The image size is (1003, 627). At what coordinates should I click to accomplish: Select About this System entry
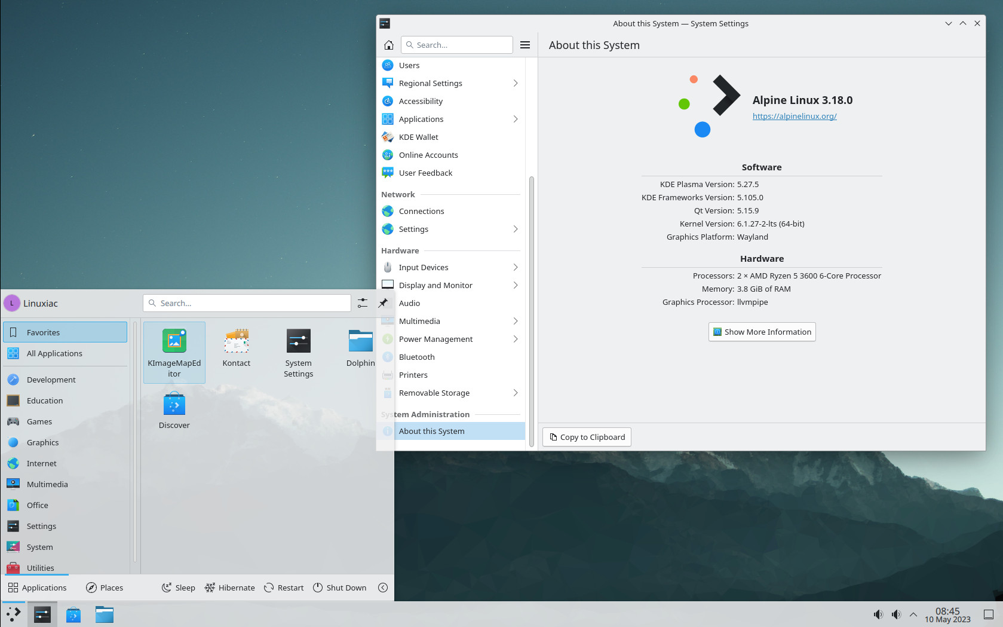(x=451, y=431)
